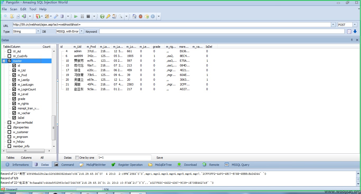Check the W_Ad table checkbox
The height and width of the screenshot is (194, 361).
[10, 51]
